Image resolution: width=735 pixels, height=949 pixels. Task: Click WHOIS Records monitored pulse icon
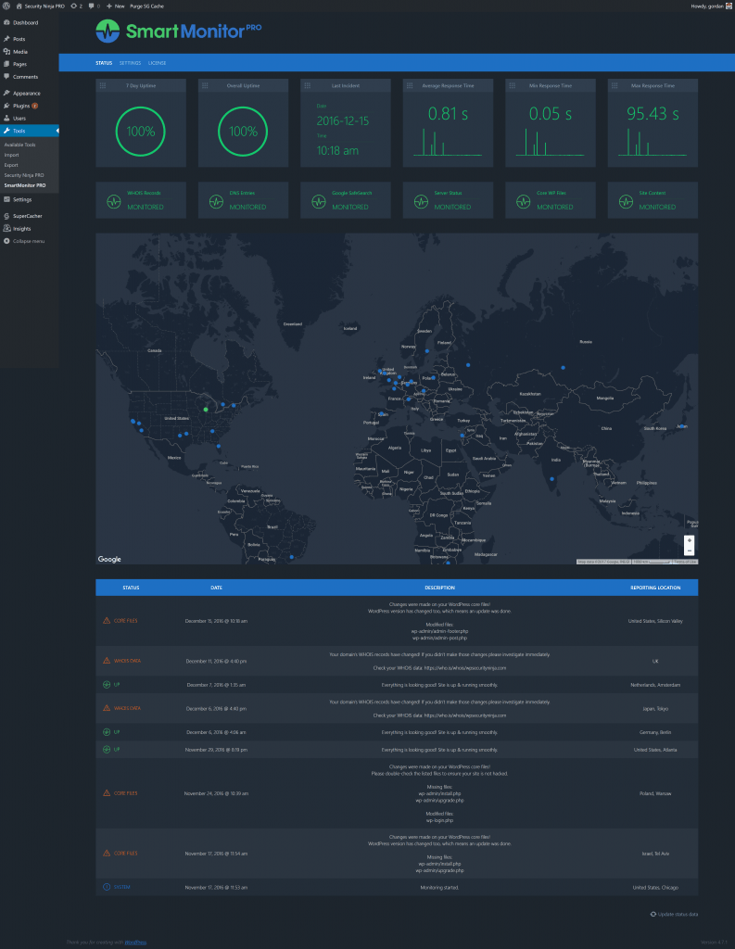pyautogui.click(x=114, y=201)
